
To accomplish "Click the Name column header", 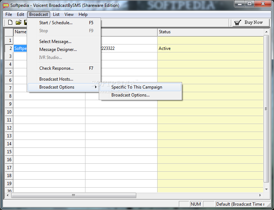I will [x=20, y=32].
